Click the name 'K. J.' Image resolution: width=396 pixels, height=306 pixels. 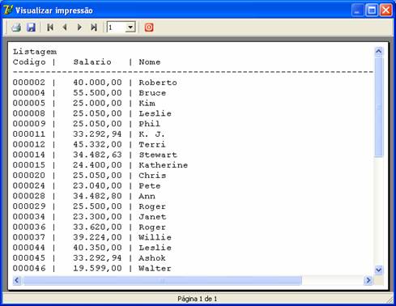click(151, 134)
